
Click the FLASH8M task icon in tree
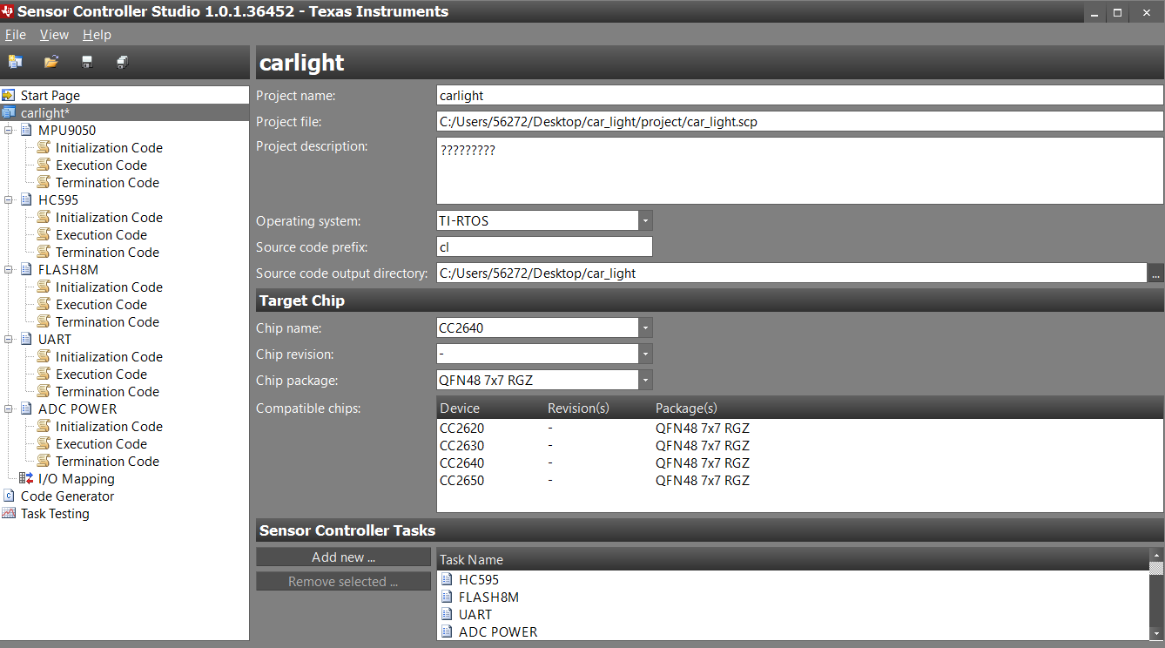(x=26, y=269)
